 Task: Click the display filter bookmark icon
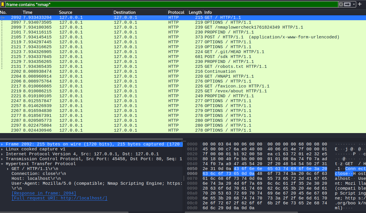click(x=3, y=4)
